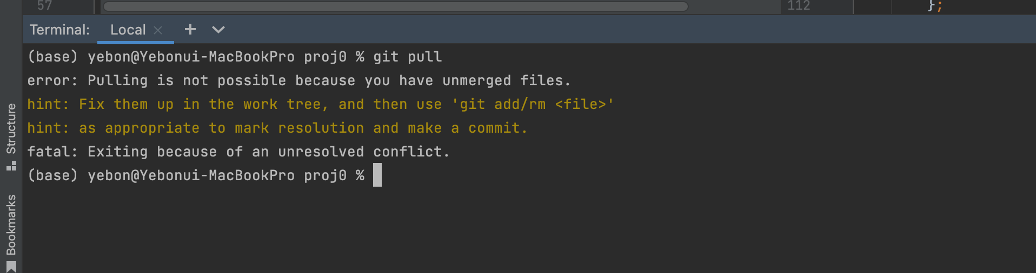Click line number 112 in gutter

point(798,6)
